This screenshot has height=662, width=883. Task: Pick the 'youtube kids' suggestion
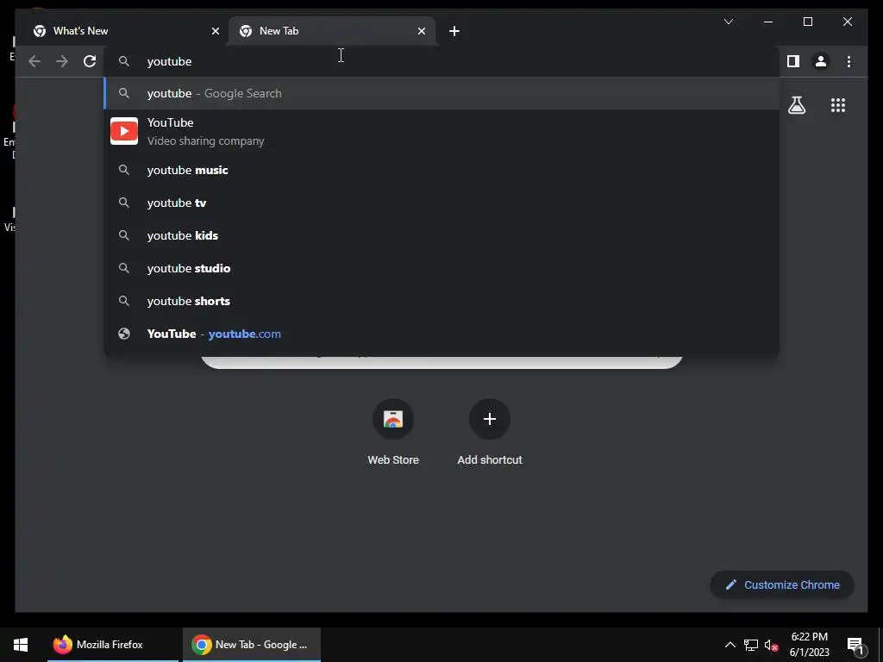click(x=441, y=235)
